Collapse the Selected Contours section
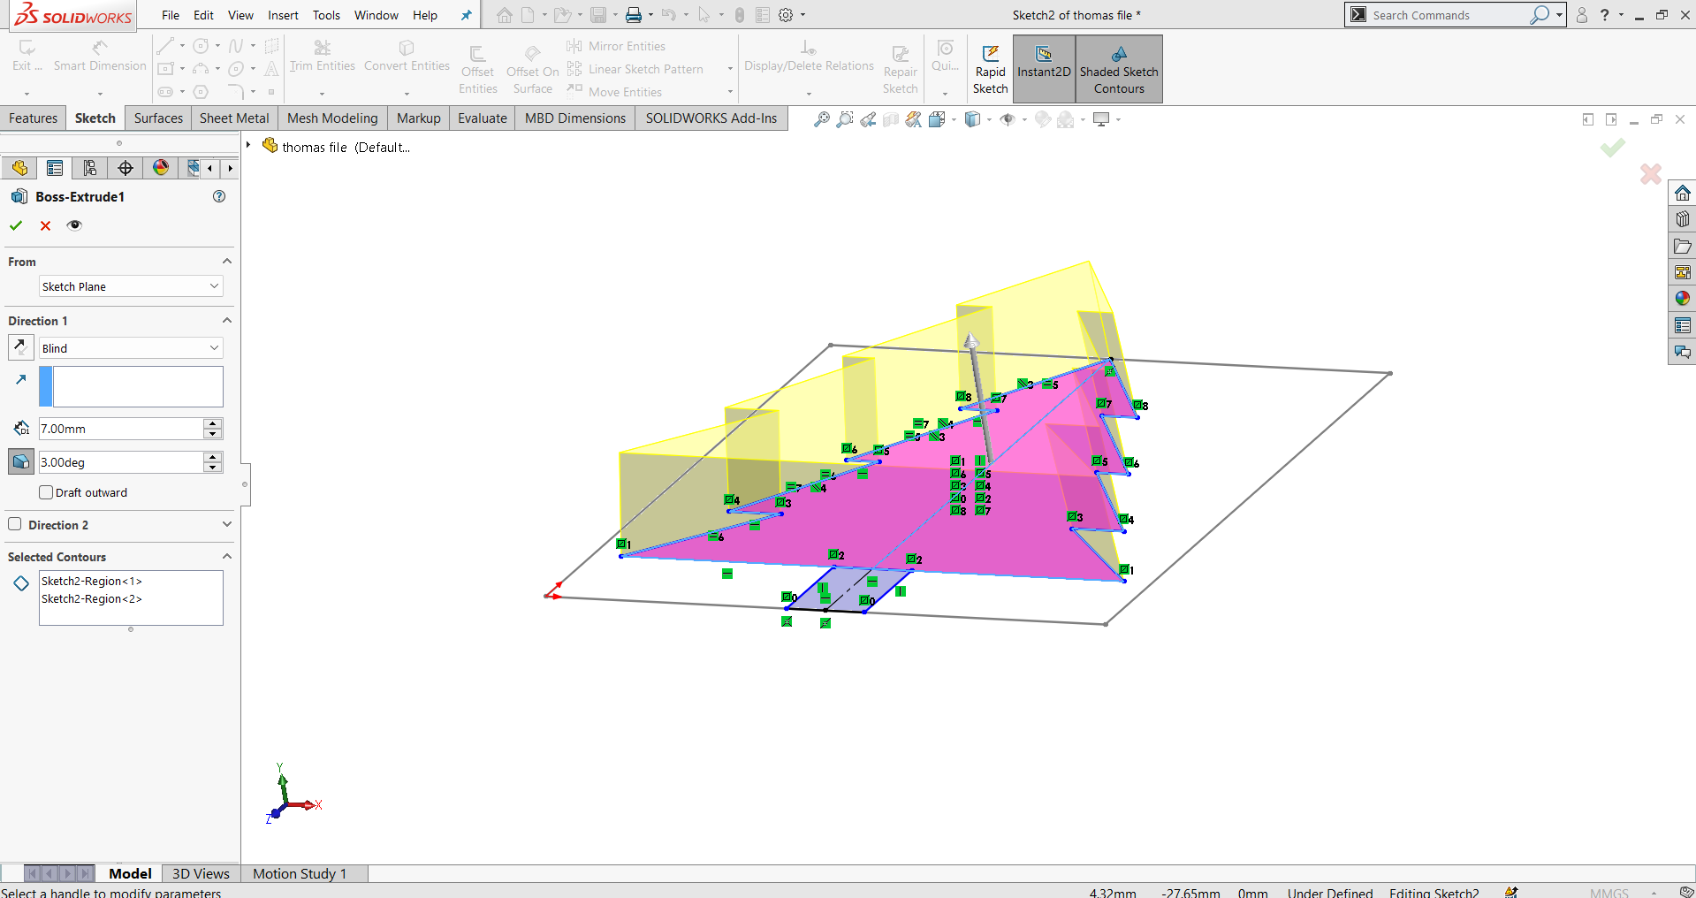The height and width of the screenshot is (898, 1696). tap(227, 557)
